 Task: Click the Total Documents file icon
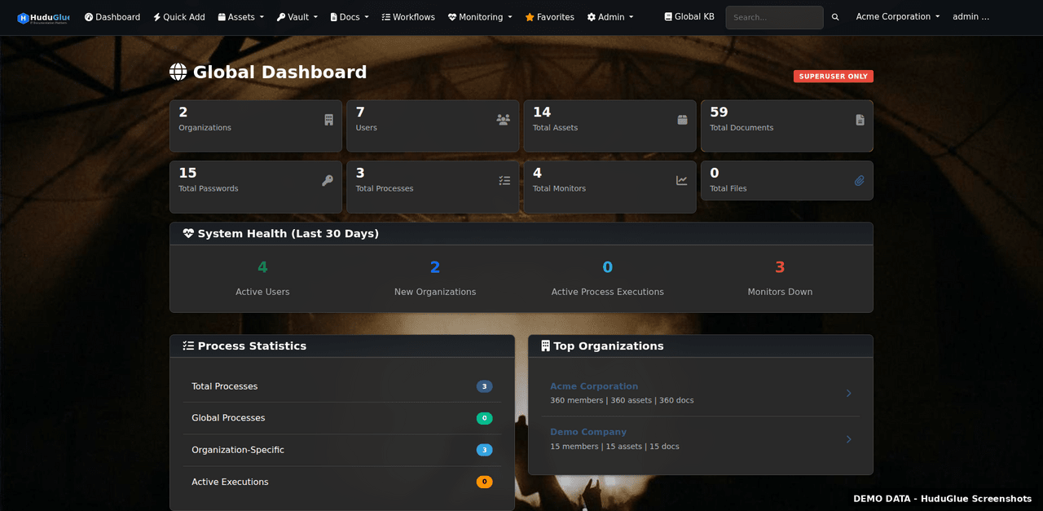coord(860,120)
